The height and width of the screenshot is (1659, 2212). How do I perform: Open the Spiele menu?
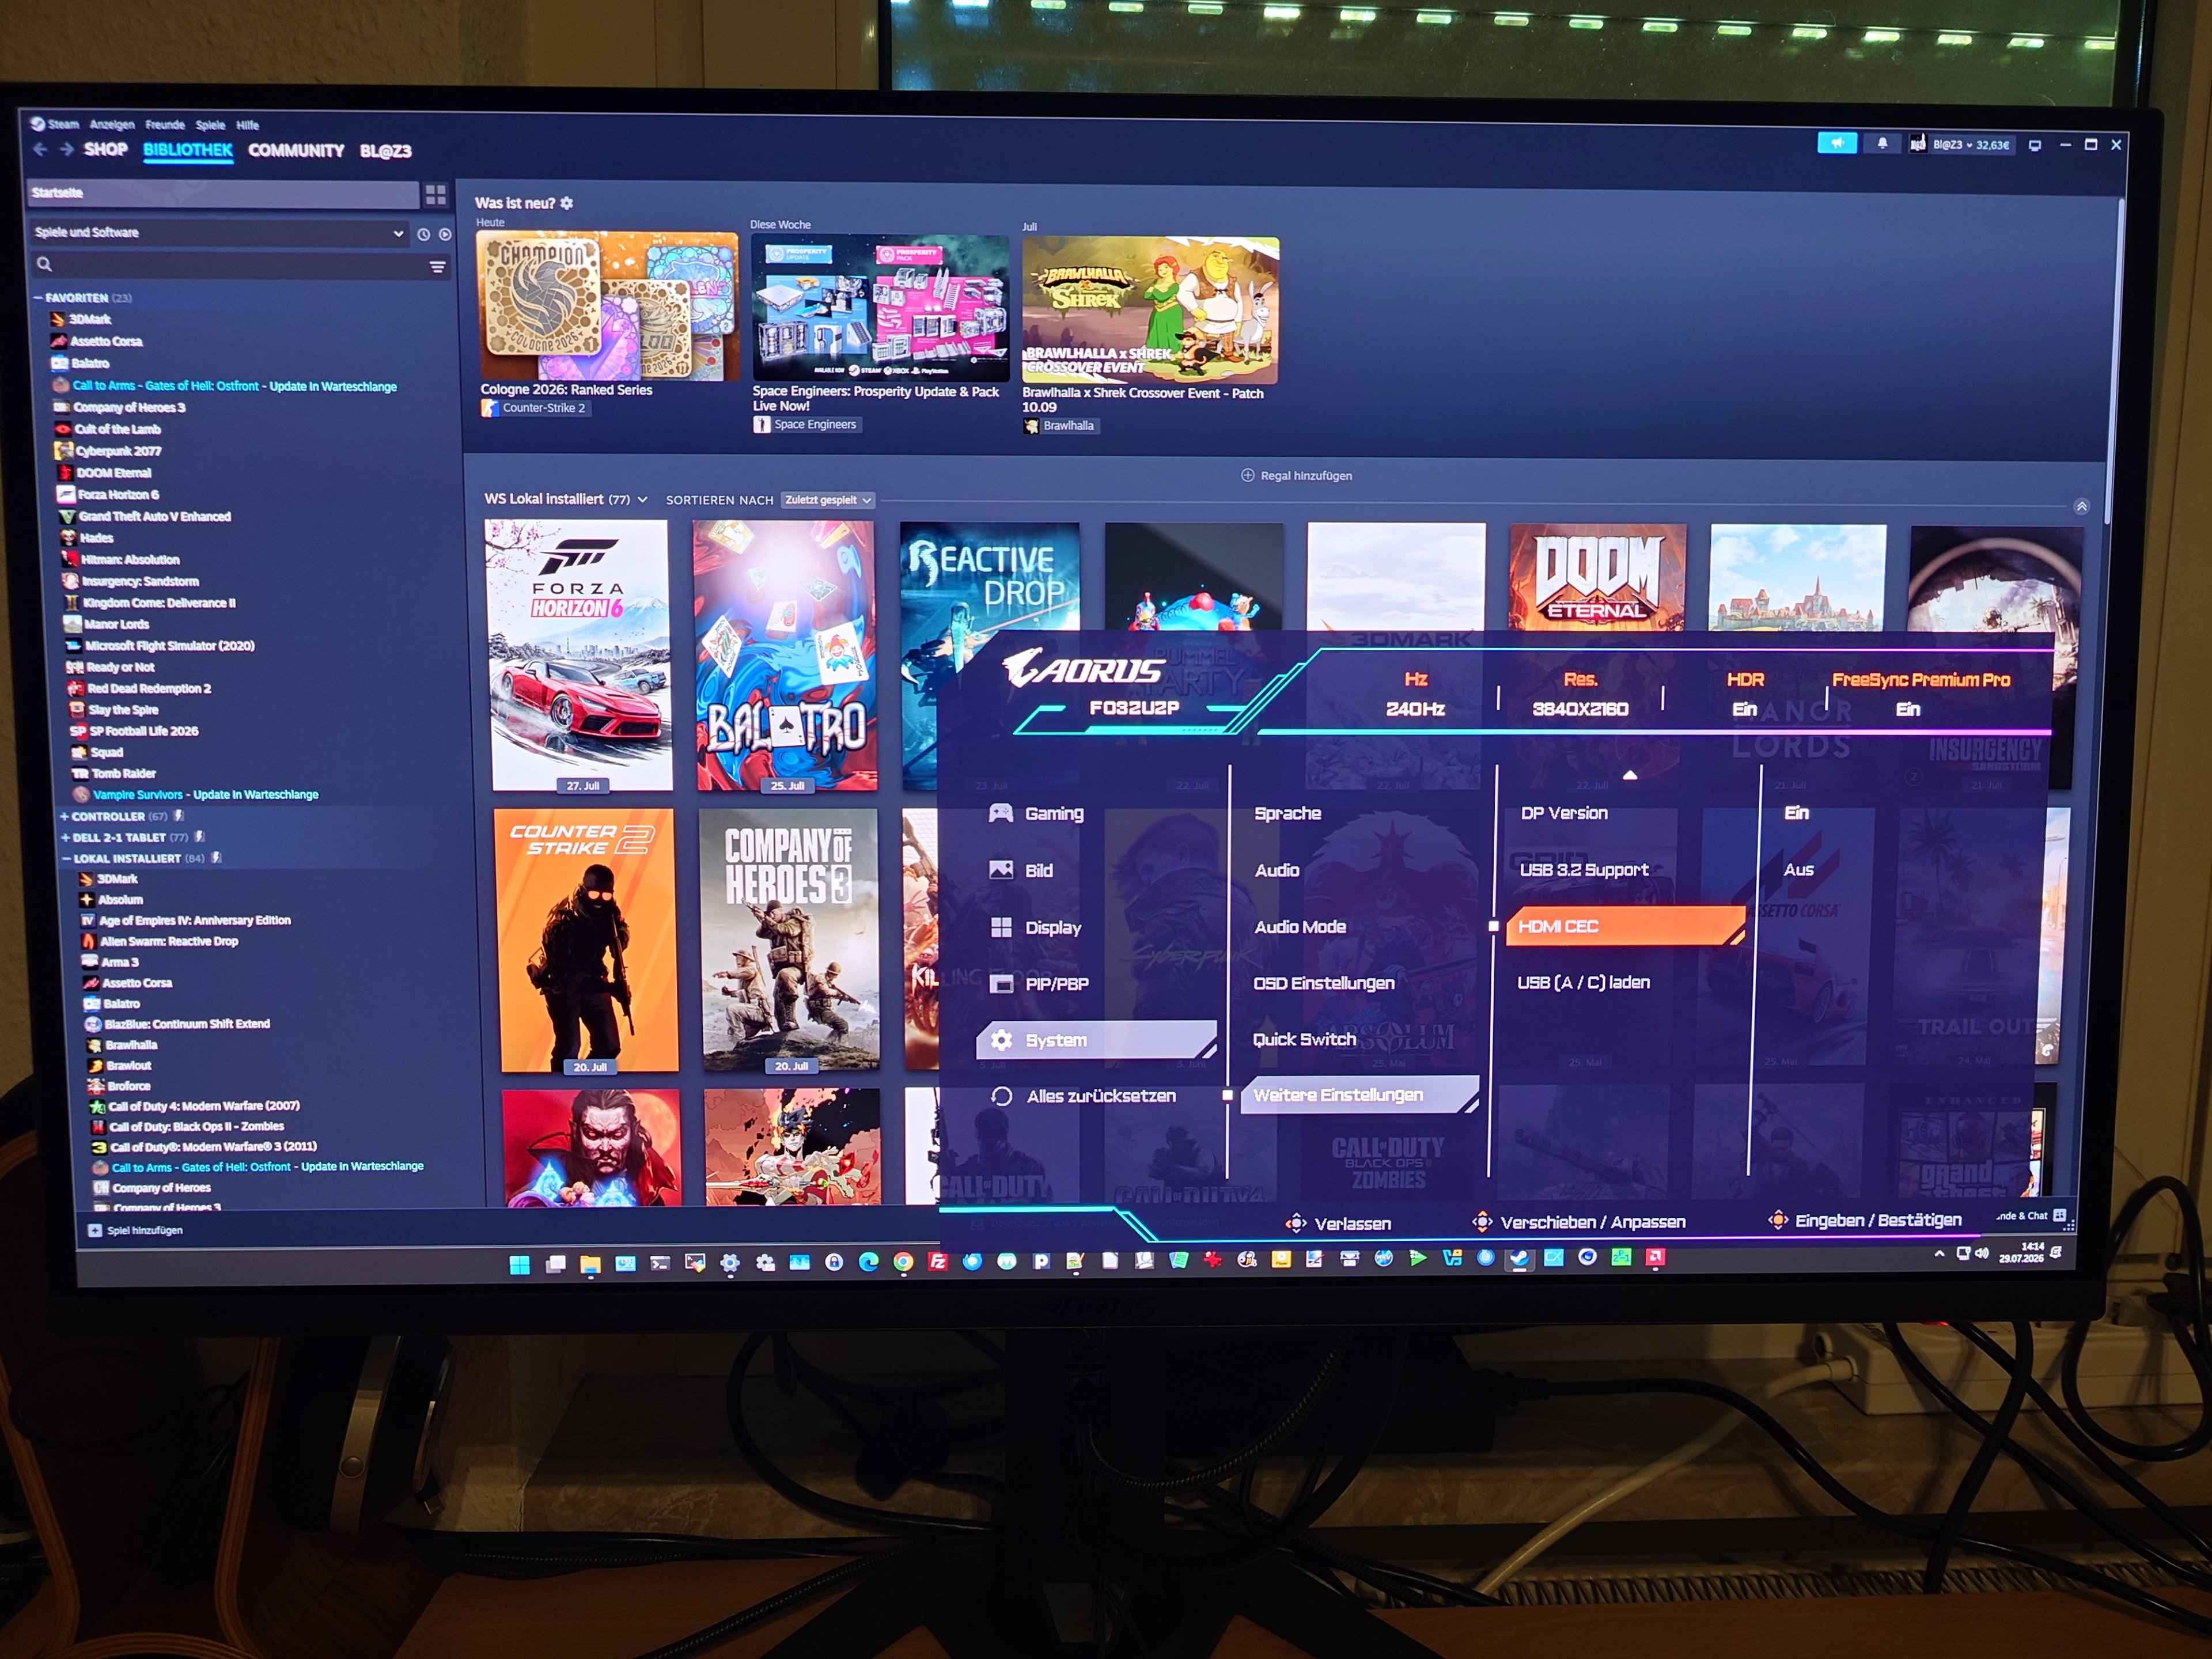point(210,125)
